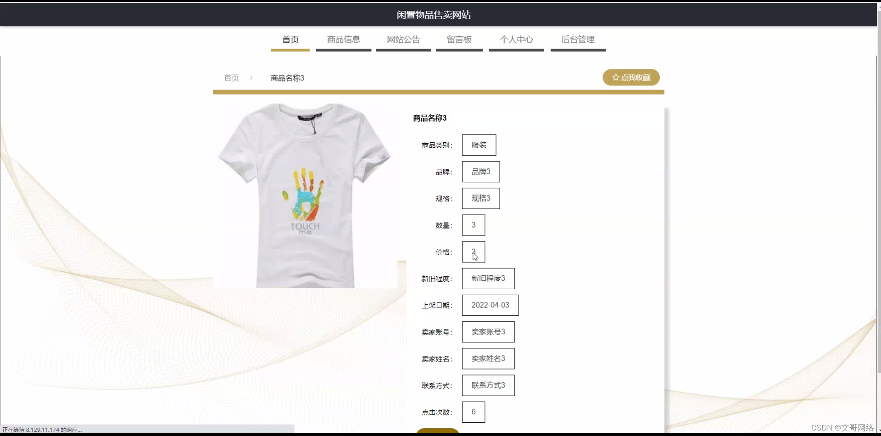Open the 后台管理 admin management tab
The width and height of the screenshot is (881, 436).
(578, 39)
